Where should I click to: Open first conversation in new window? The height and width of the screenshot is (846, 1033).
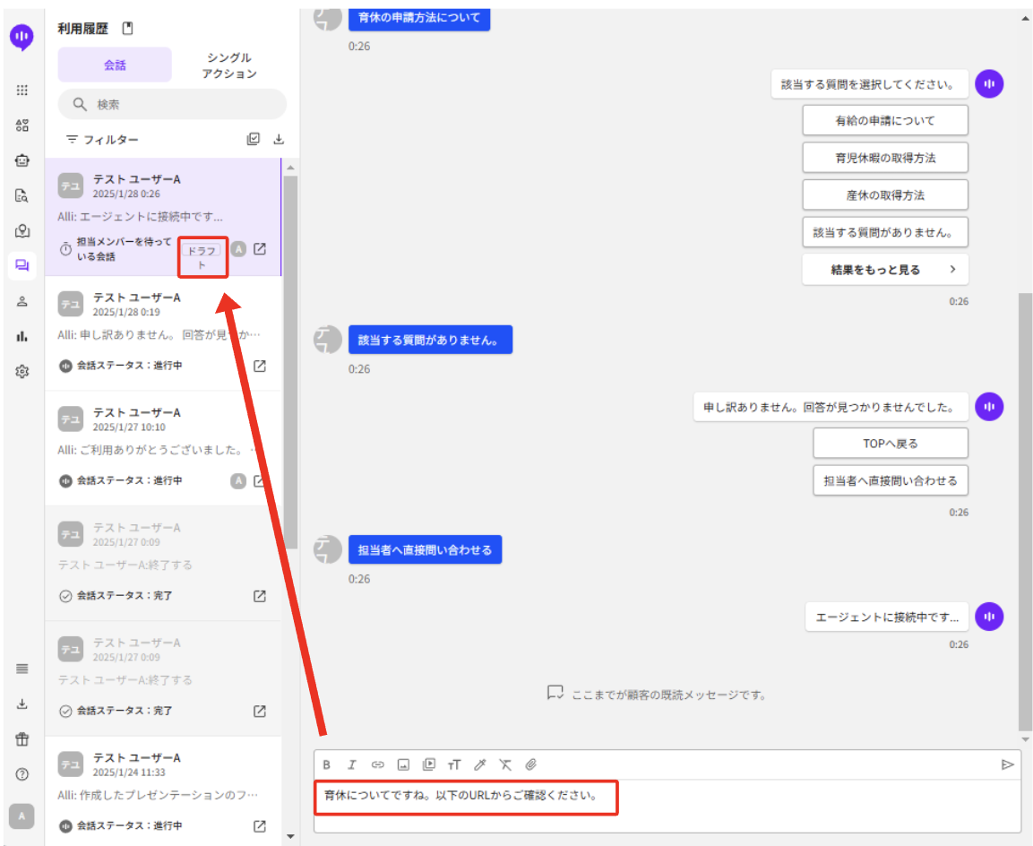coord(260,249)
